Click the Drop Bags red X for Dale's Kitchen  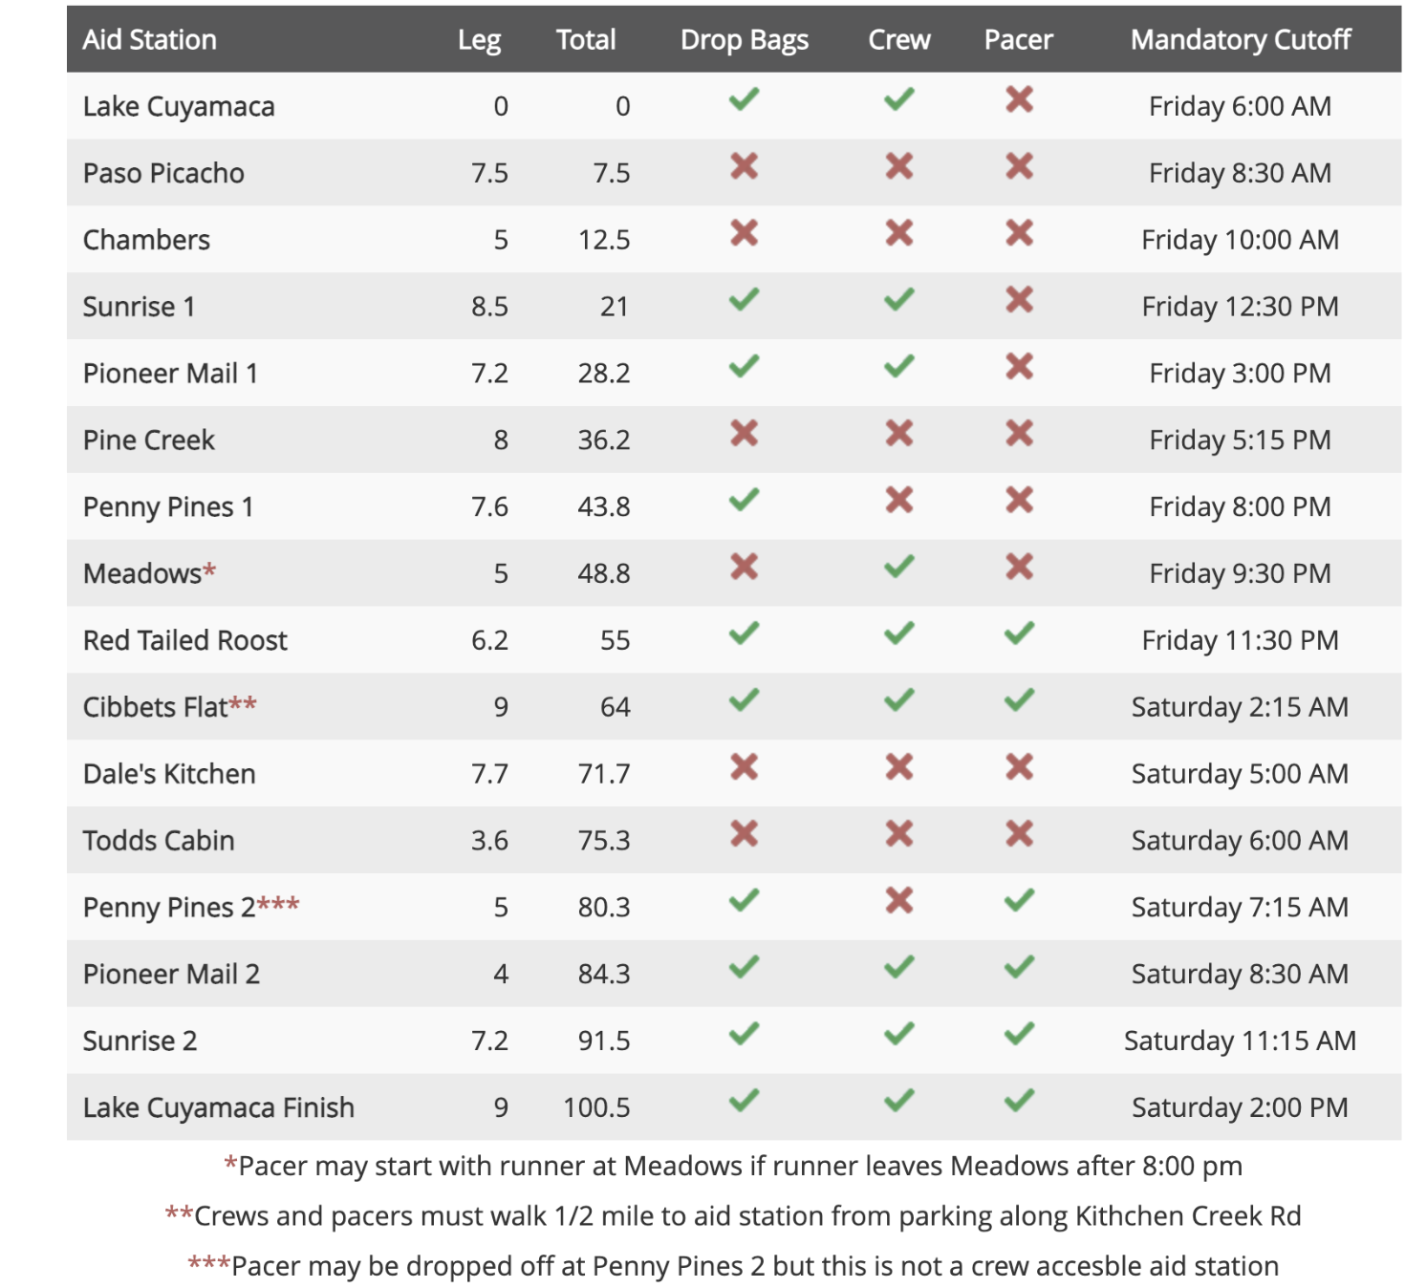(x=744, y=767)
